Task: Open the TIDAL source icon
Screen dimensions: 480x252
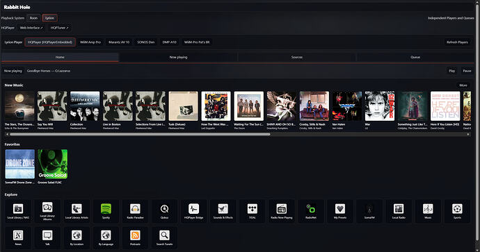Action: point(253,209)
